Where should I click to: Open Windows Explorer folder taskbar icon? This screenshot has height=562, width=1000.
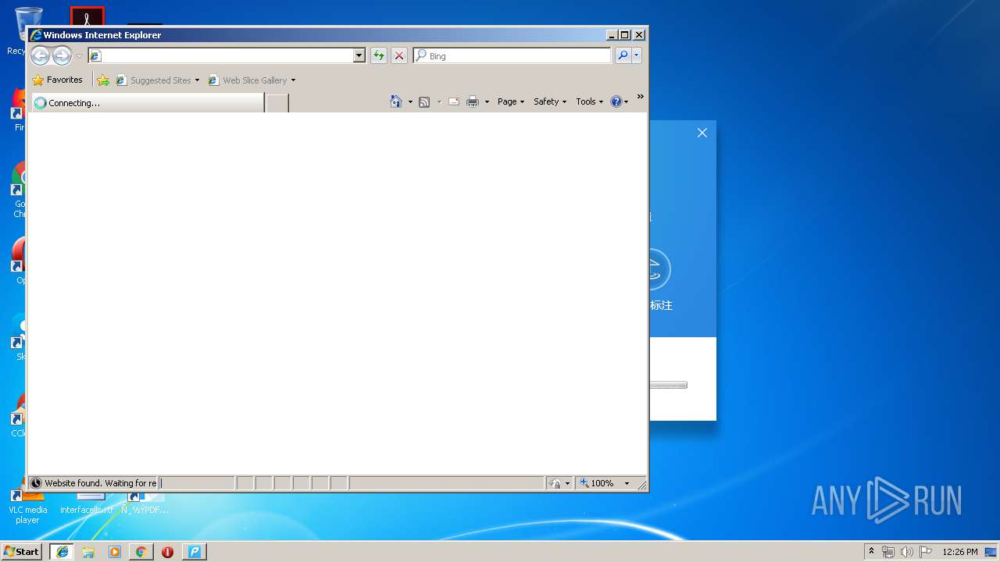tap(88, 552)
